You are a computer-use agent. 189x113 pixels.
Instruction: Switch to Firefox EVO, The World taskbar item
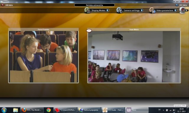coord(32,110)
